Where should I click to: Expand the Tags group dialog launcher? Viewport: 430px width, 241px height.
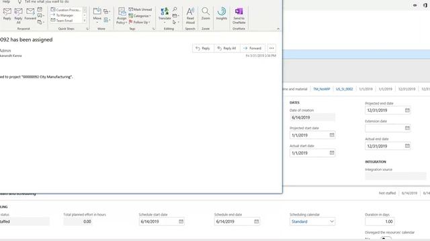tap(154, 29)
